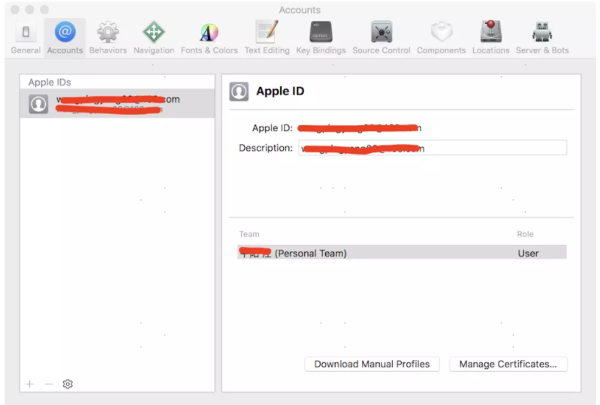Click the Team column header
The width and height of the screenshot is (600, 405).
click(x=249, y=234)
